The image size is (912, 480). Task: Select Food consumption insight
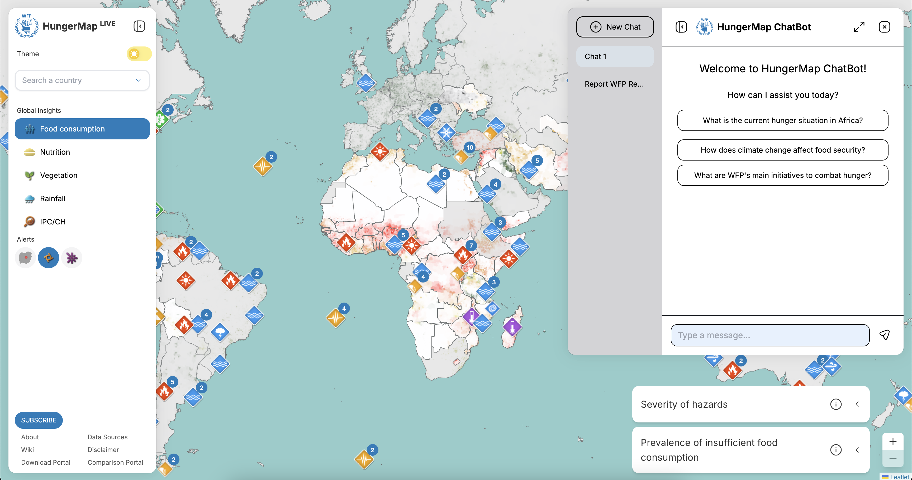(82, 129)
